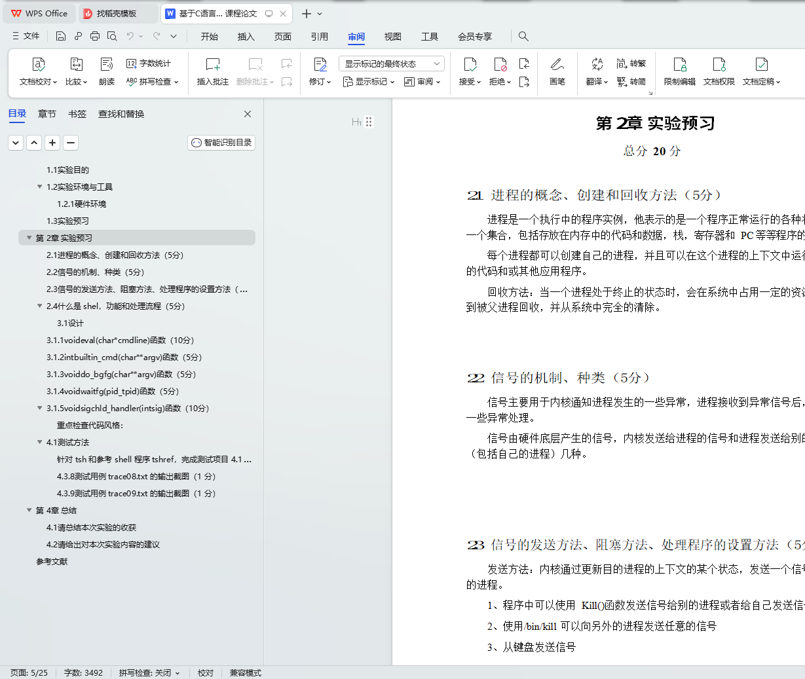Viewport: 805px width, 679px height.
Task: Open the 找稻壳模板 tab
Action: click(117, 13)
